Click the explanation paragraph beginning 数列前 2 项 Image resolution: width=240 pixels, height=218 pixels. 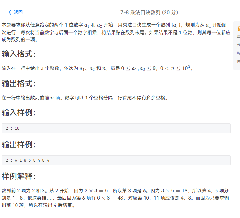pos(115,198)
